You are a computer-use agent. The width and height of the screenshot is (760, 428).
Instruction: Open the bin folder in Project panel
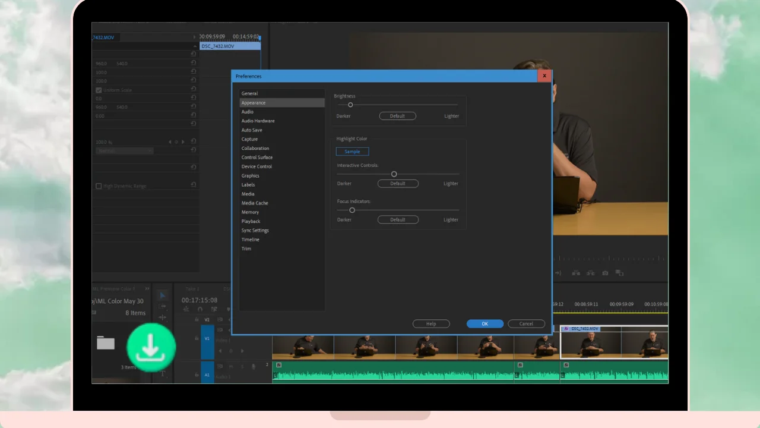(x=106, y=342)
